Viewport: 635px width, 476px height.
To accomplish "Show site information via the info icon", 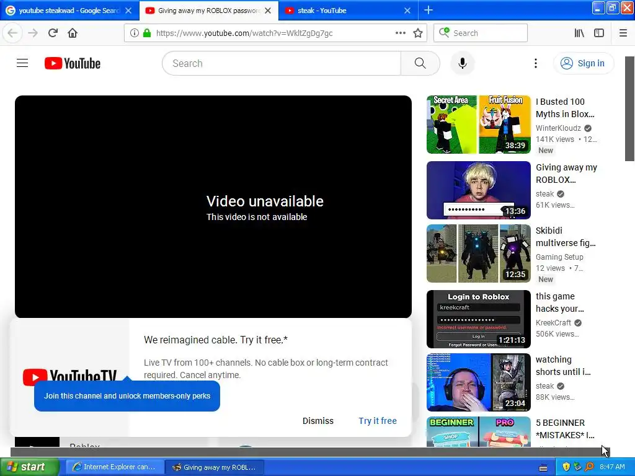I will 134,33.
